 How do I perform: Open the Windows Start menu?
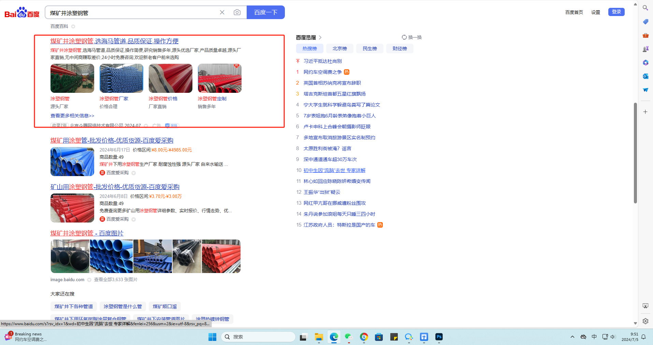point(212,337)
